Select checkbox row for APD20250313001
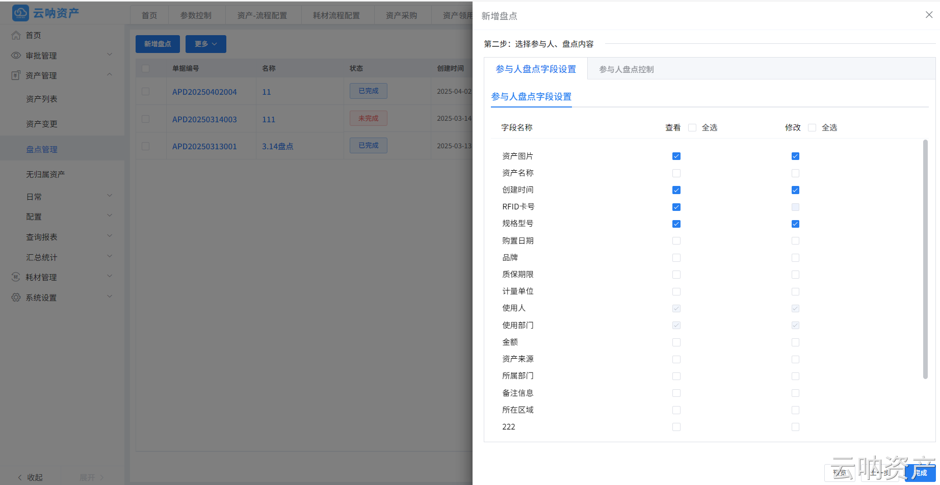940x485 pixels. point(146,146)
